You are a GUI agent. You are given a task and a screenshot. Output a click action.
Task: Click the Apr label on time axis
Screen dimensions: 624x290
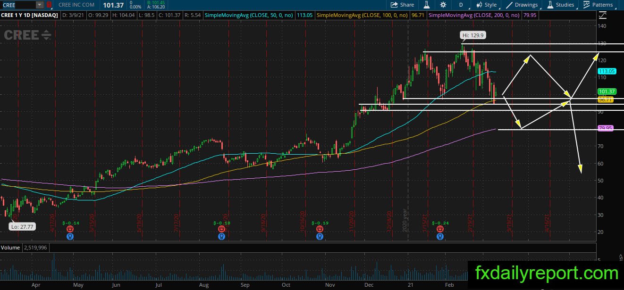35,285
